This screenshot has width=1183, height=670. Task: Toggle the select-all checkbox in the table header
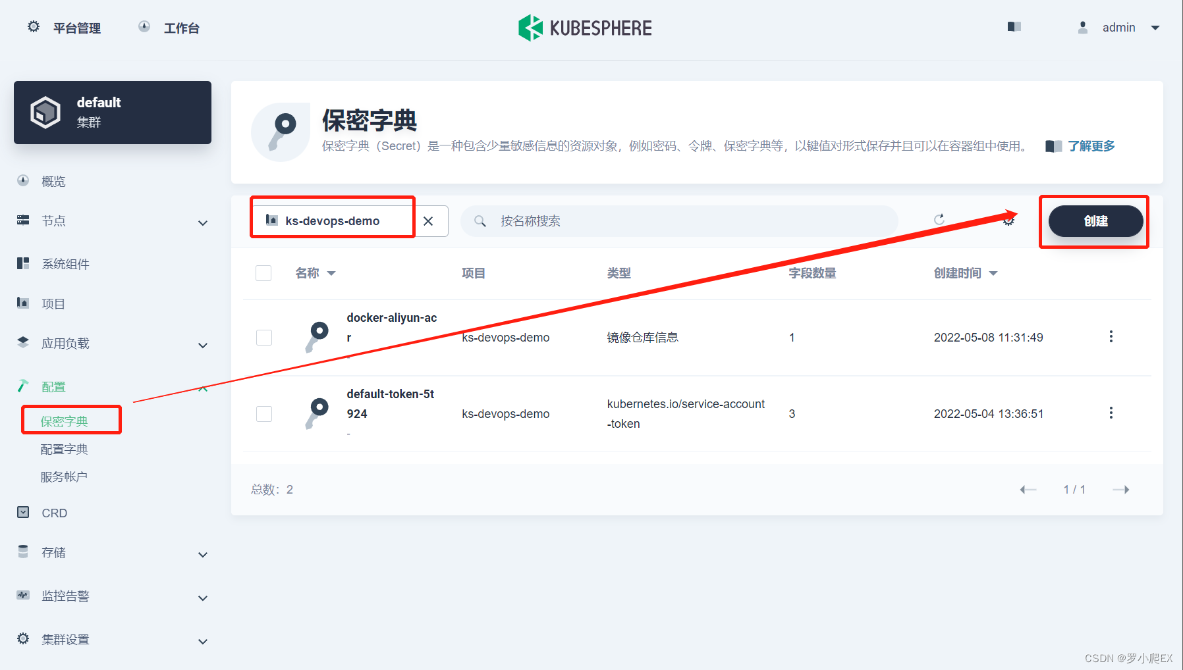point(263,272)
